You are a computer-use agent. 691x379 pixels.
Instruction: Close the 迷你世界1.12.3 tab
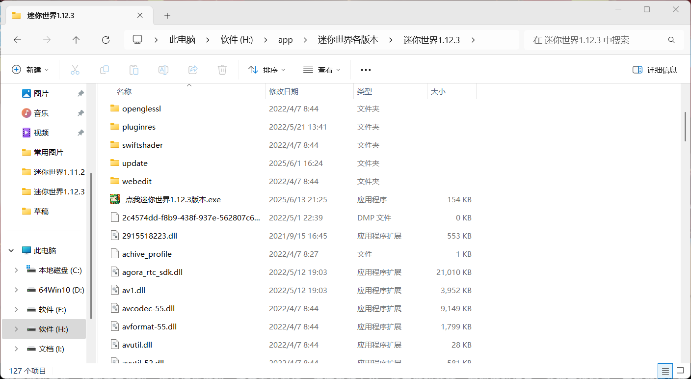(140, 15)
